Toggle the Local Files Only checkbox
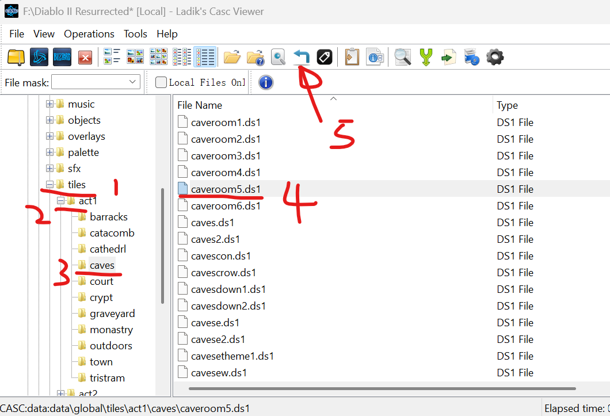The height and width of the screenshot is (416, 610). pyautogui.click(x=161, y=82)
